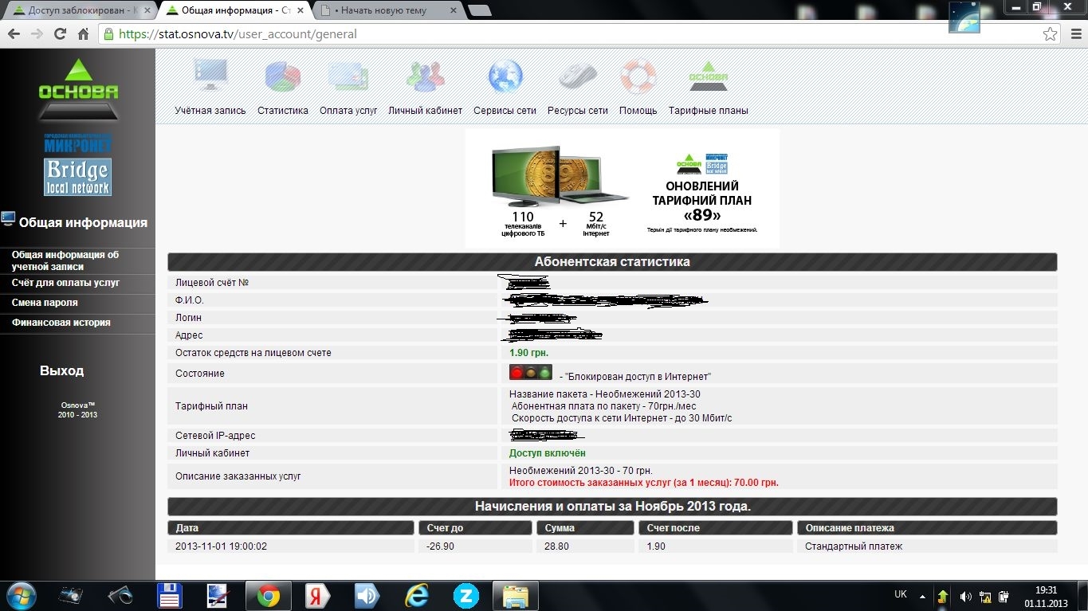Open Тарифные планы Osnova icon
This screenshot has height=611, width=1088.
(x=708, y=77)
